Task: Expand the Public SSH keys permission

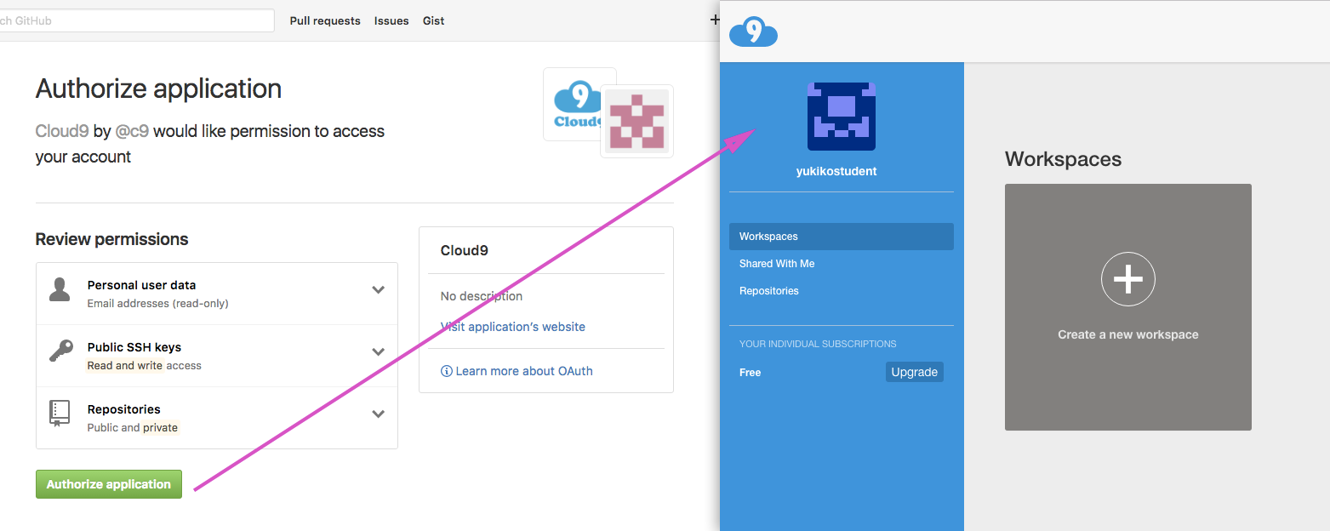Action: 379,351
